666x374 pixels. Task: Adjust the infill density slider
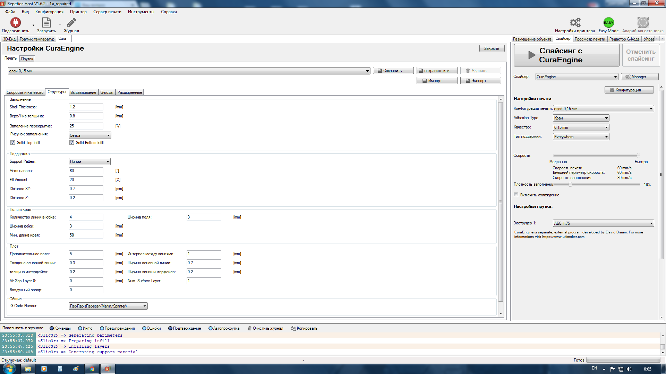click(570, 184)
